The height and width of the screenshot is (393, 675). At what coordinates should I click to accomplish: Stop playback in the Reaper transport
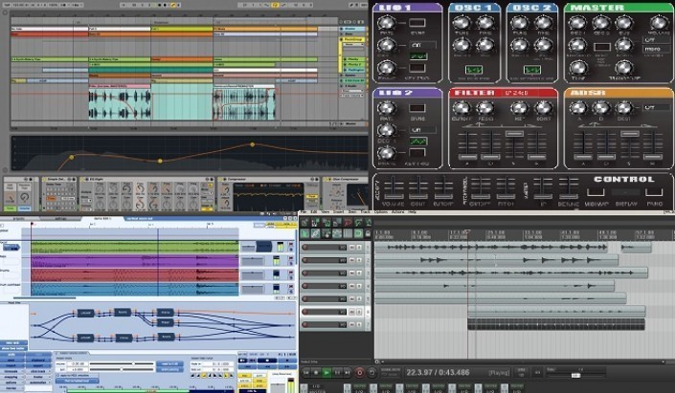coord(316,373)
